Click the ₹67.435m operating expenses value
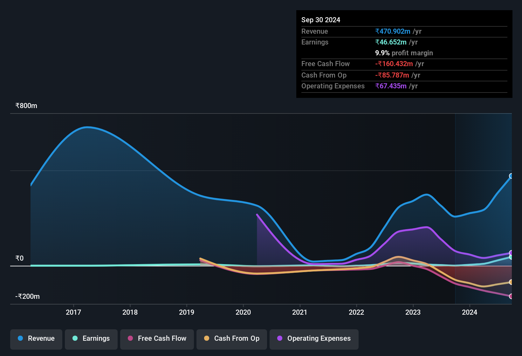The height and width of the screenshot is (356, 522). (391, 86)
